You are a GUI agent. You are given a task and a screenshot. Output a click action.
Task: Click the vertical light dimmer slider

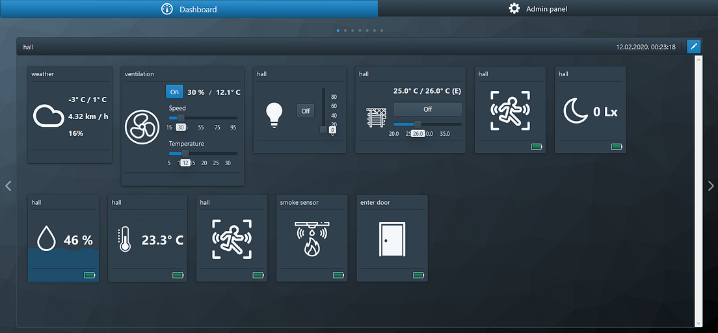click(323, 111)
